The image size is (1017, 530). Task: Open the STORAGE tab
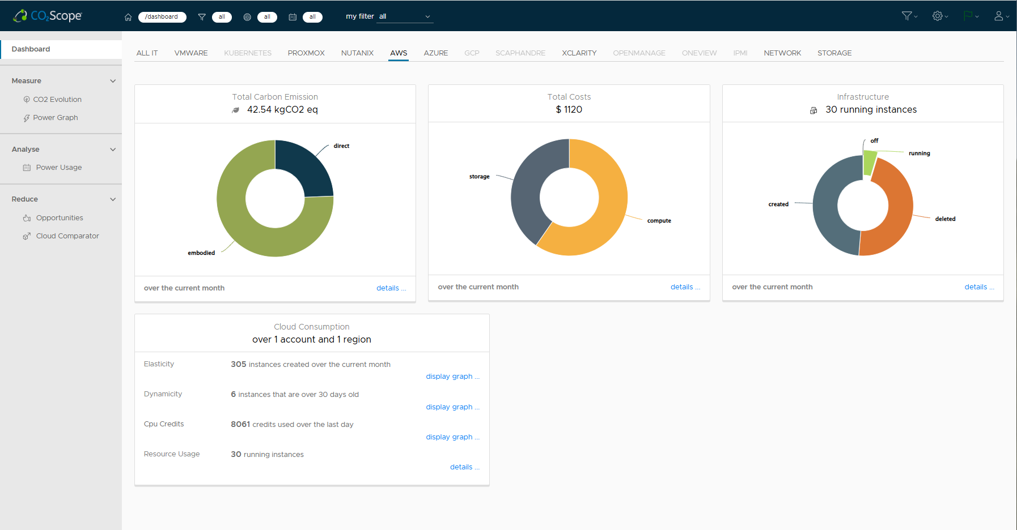(834, 53)
